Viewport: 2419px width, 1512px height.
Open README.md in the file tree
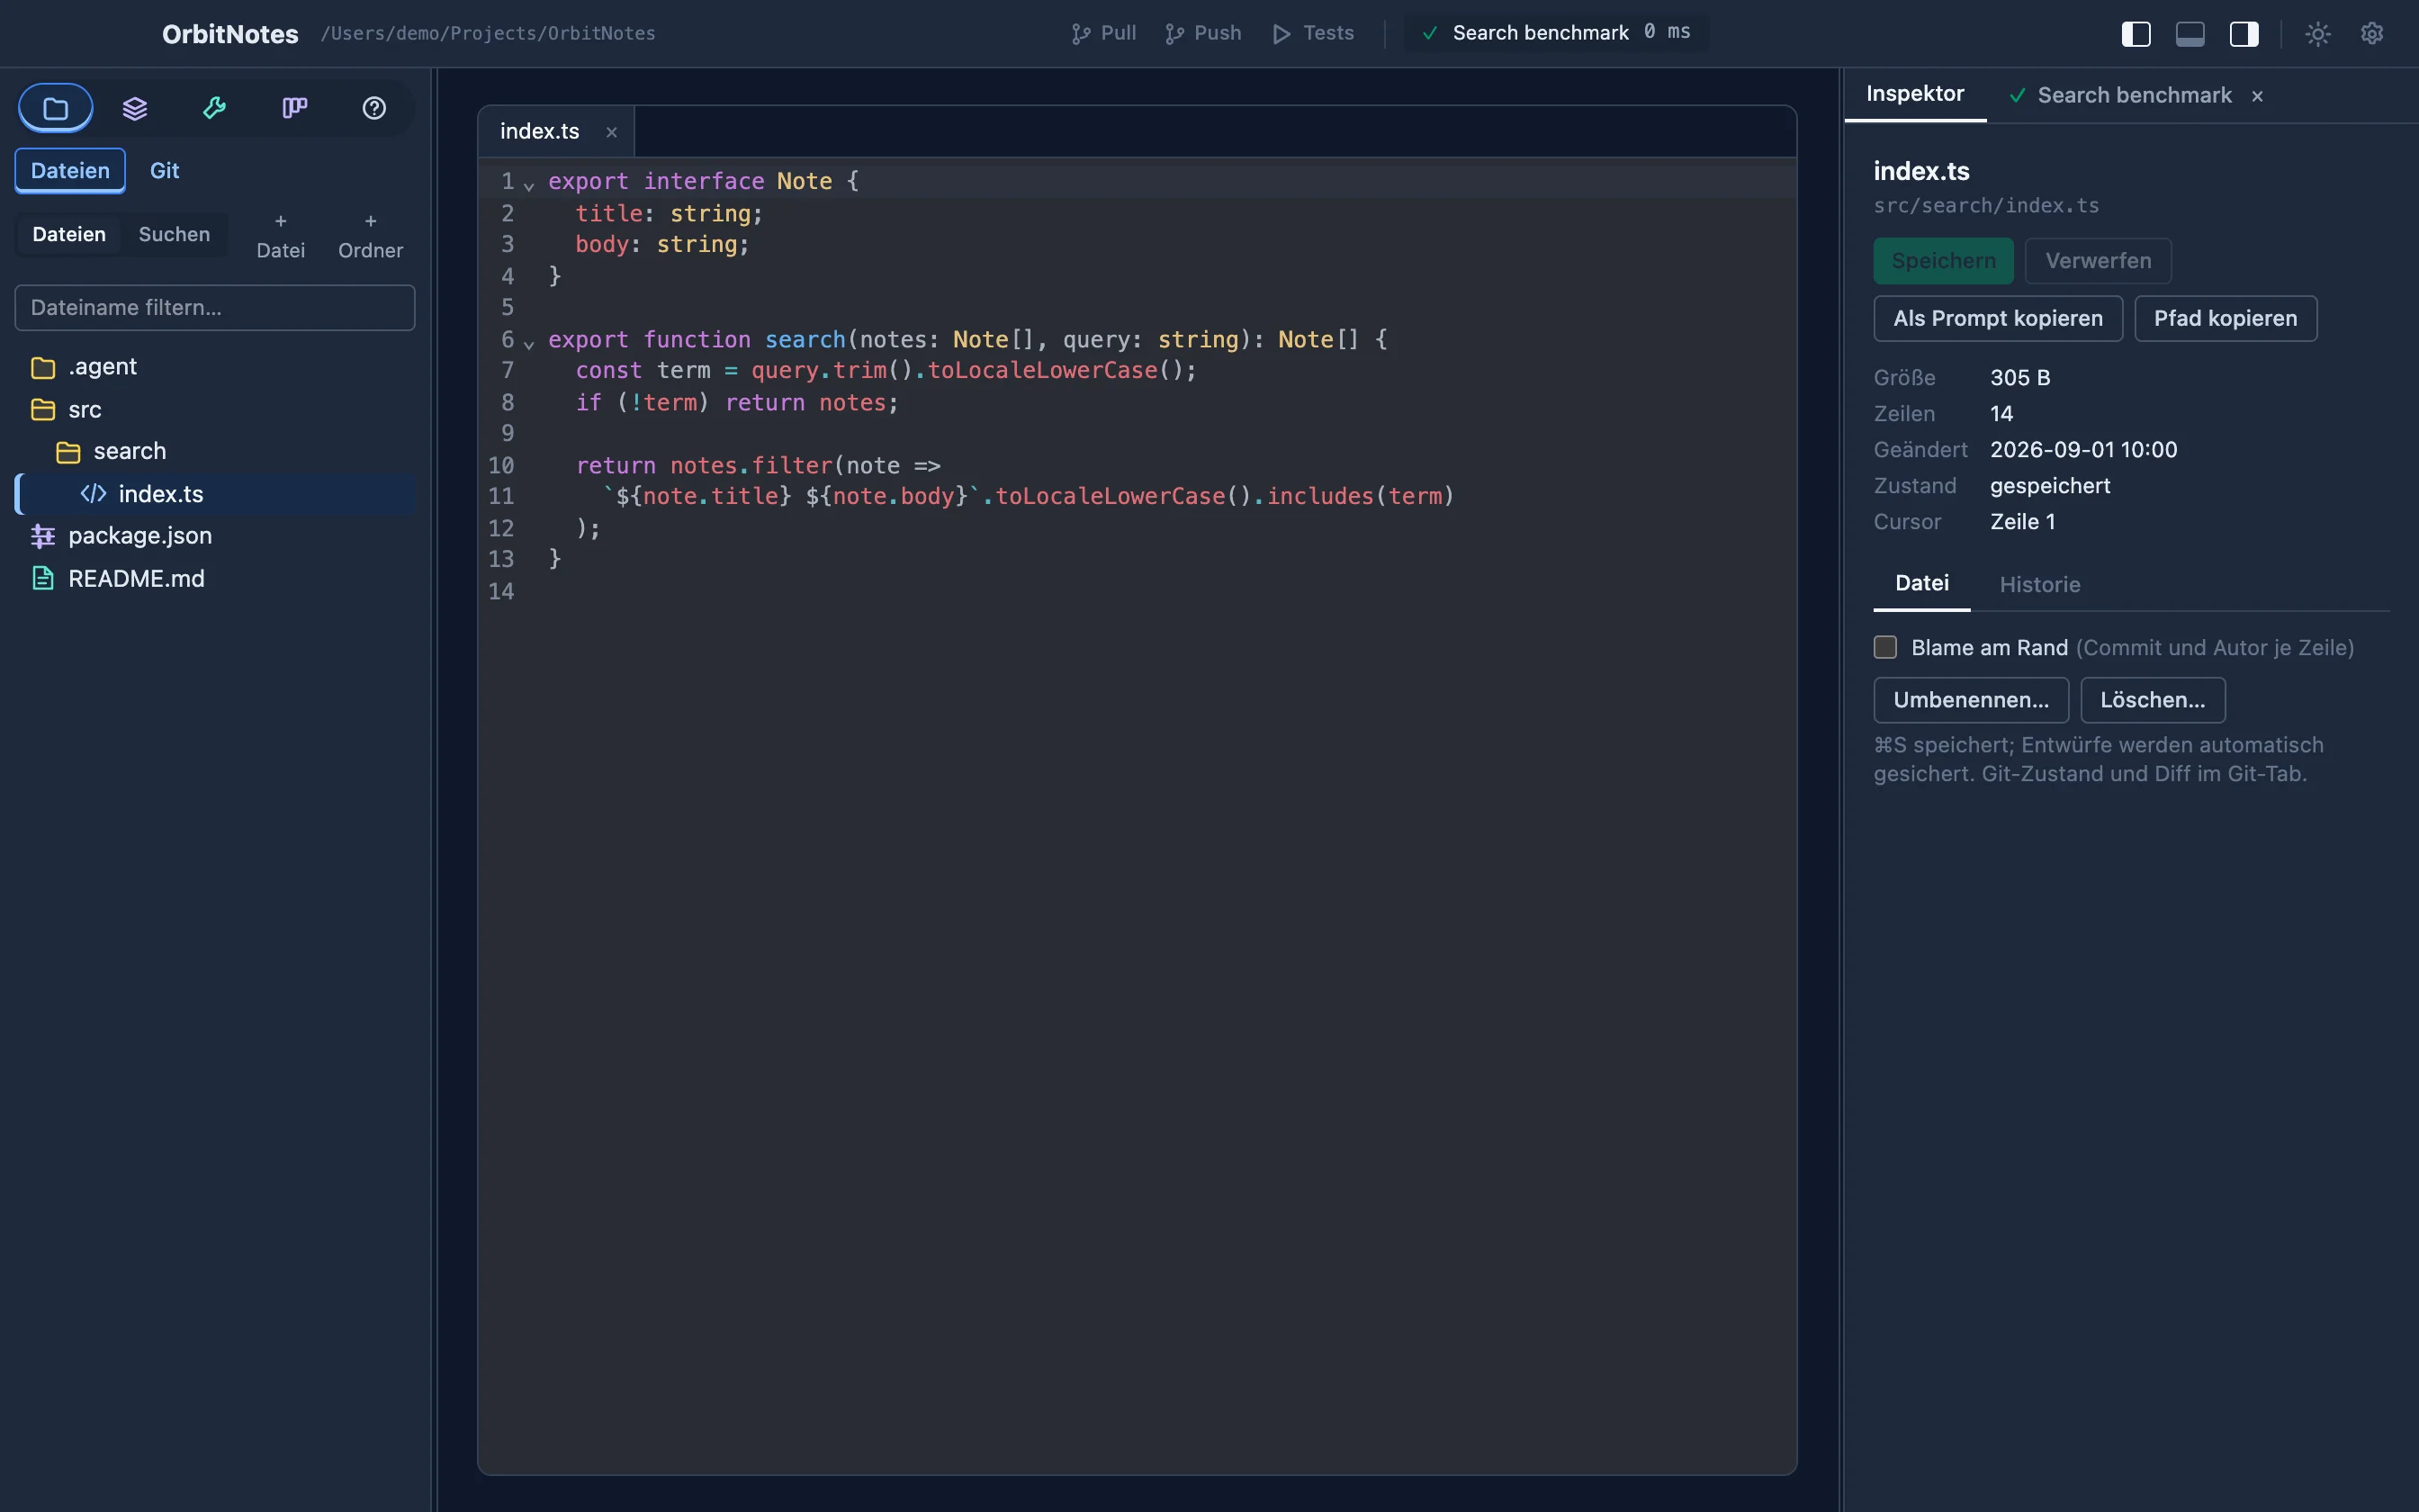[x=215, y=579]
